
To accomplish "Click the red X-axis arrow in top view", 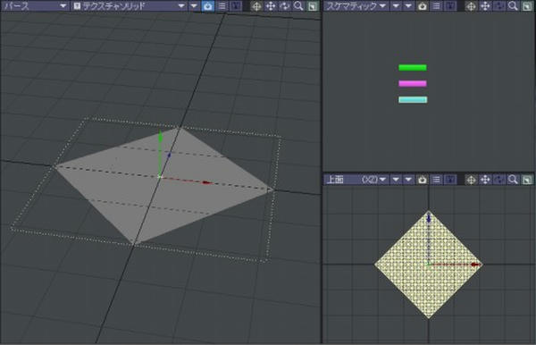I will (x=475, y=265).
